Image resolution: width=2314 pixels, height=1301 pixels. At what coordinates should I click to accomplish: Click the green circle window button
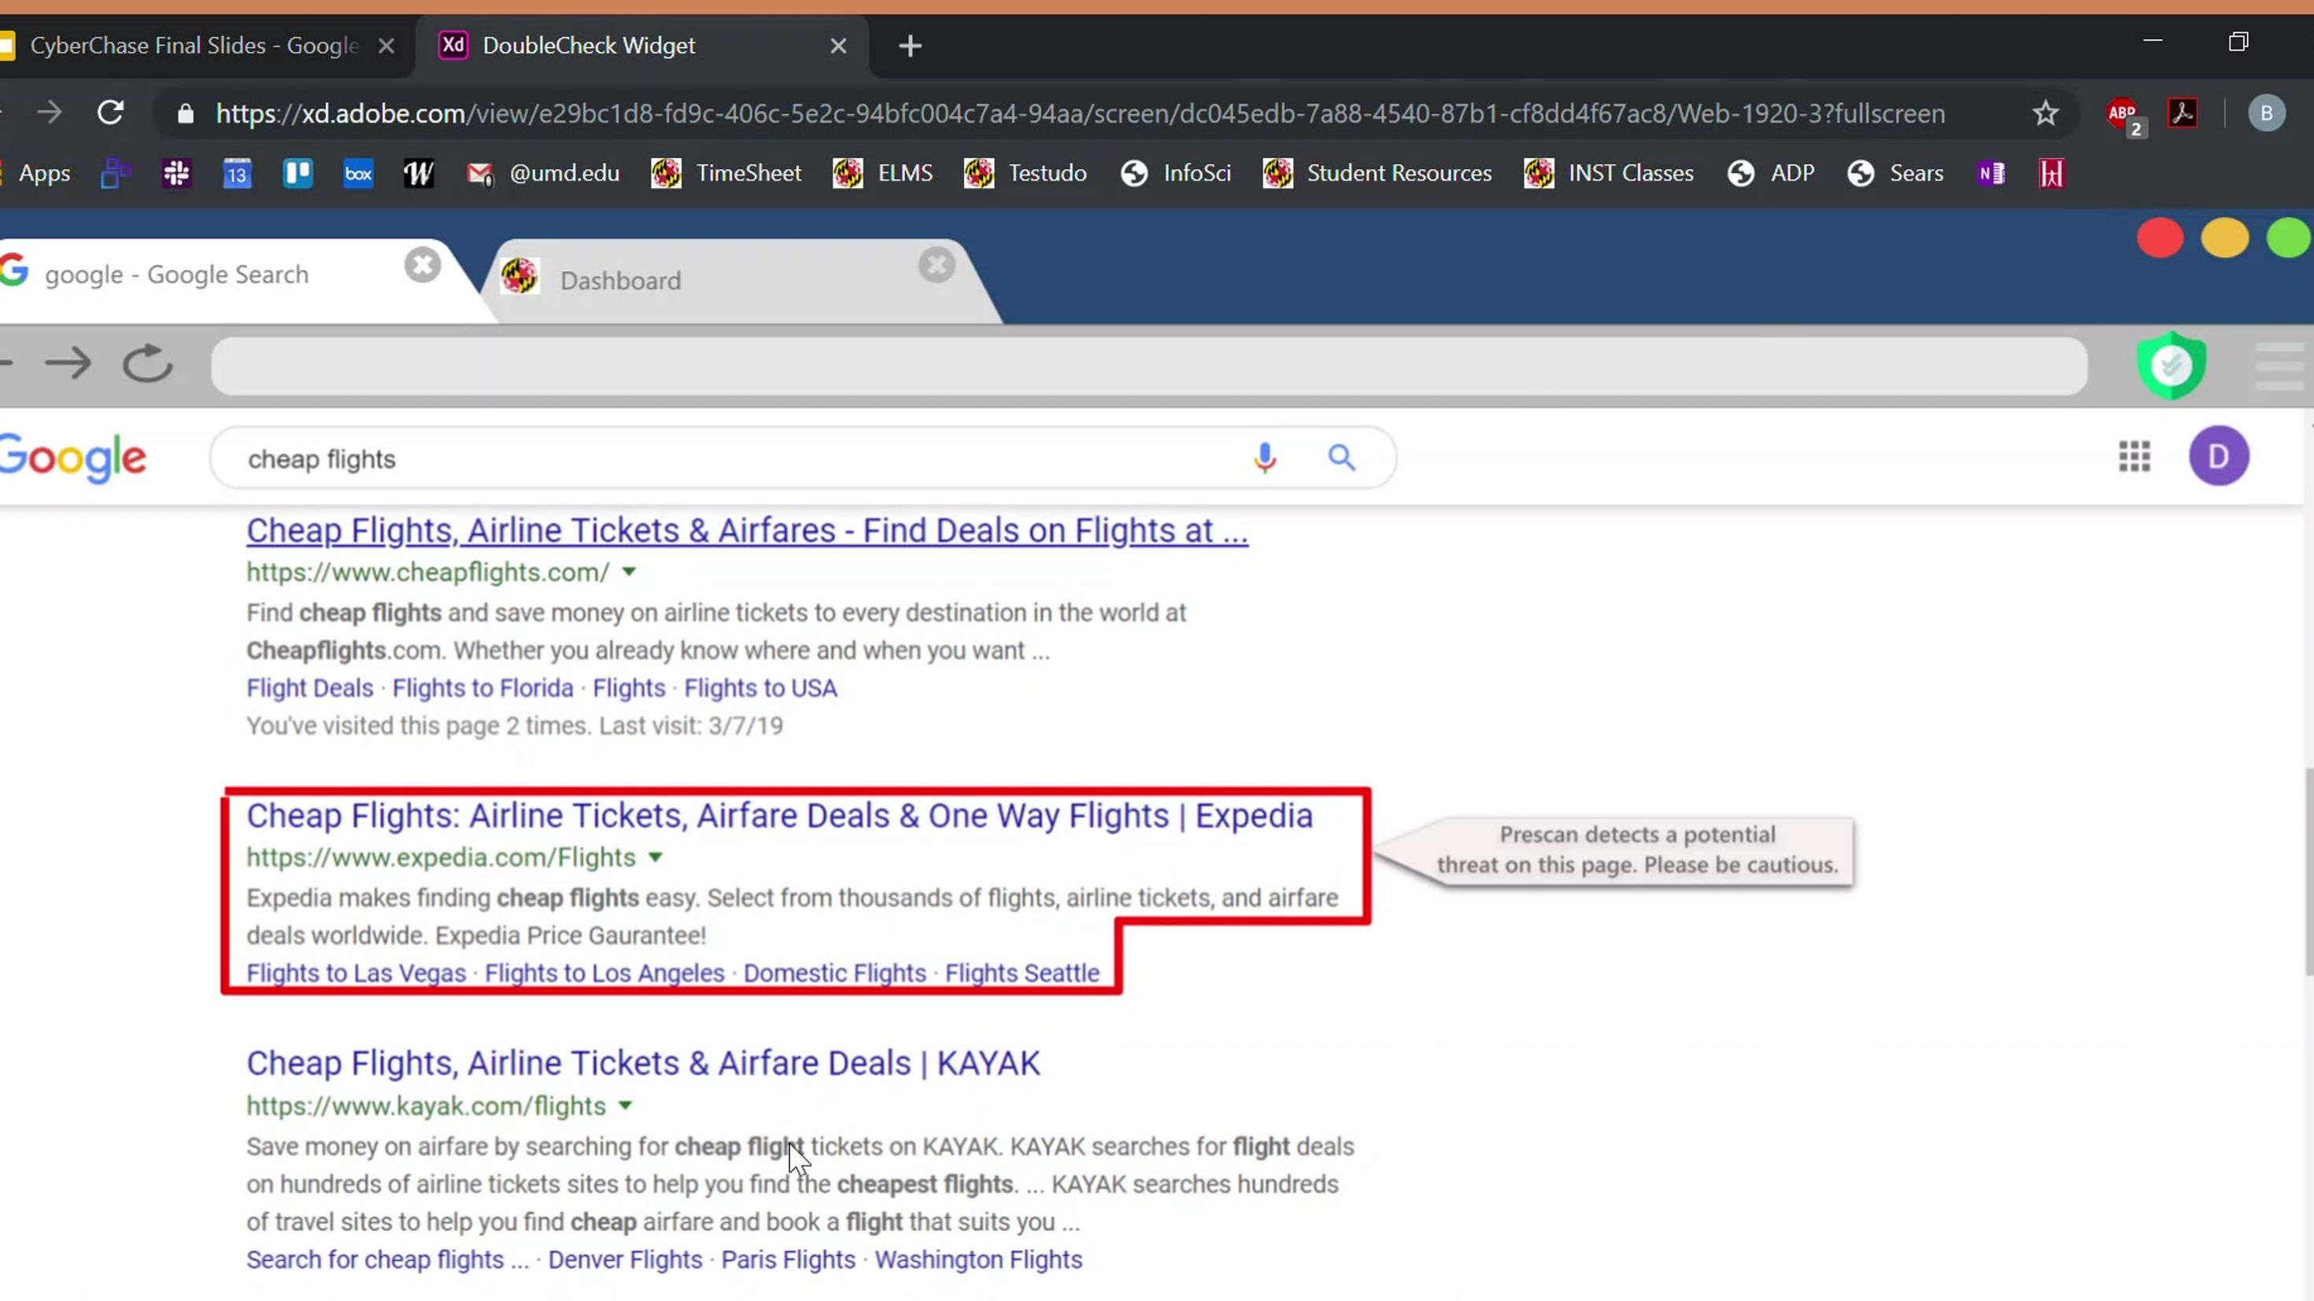point(2289,239)
